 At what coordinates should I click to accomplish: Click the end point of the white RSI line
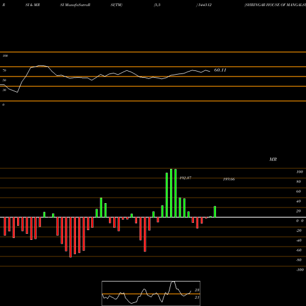click(210, 72)
